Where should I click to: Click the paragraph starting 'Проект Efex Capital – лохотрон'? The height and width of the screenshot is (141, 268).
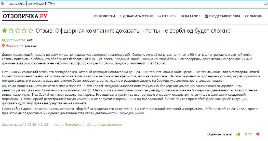[x=130, y=111]
